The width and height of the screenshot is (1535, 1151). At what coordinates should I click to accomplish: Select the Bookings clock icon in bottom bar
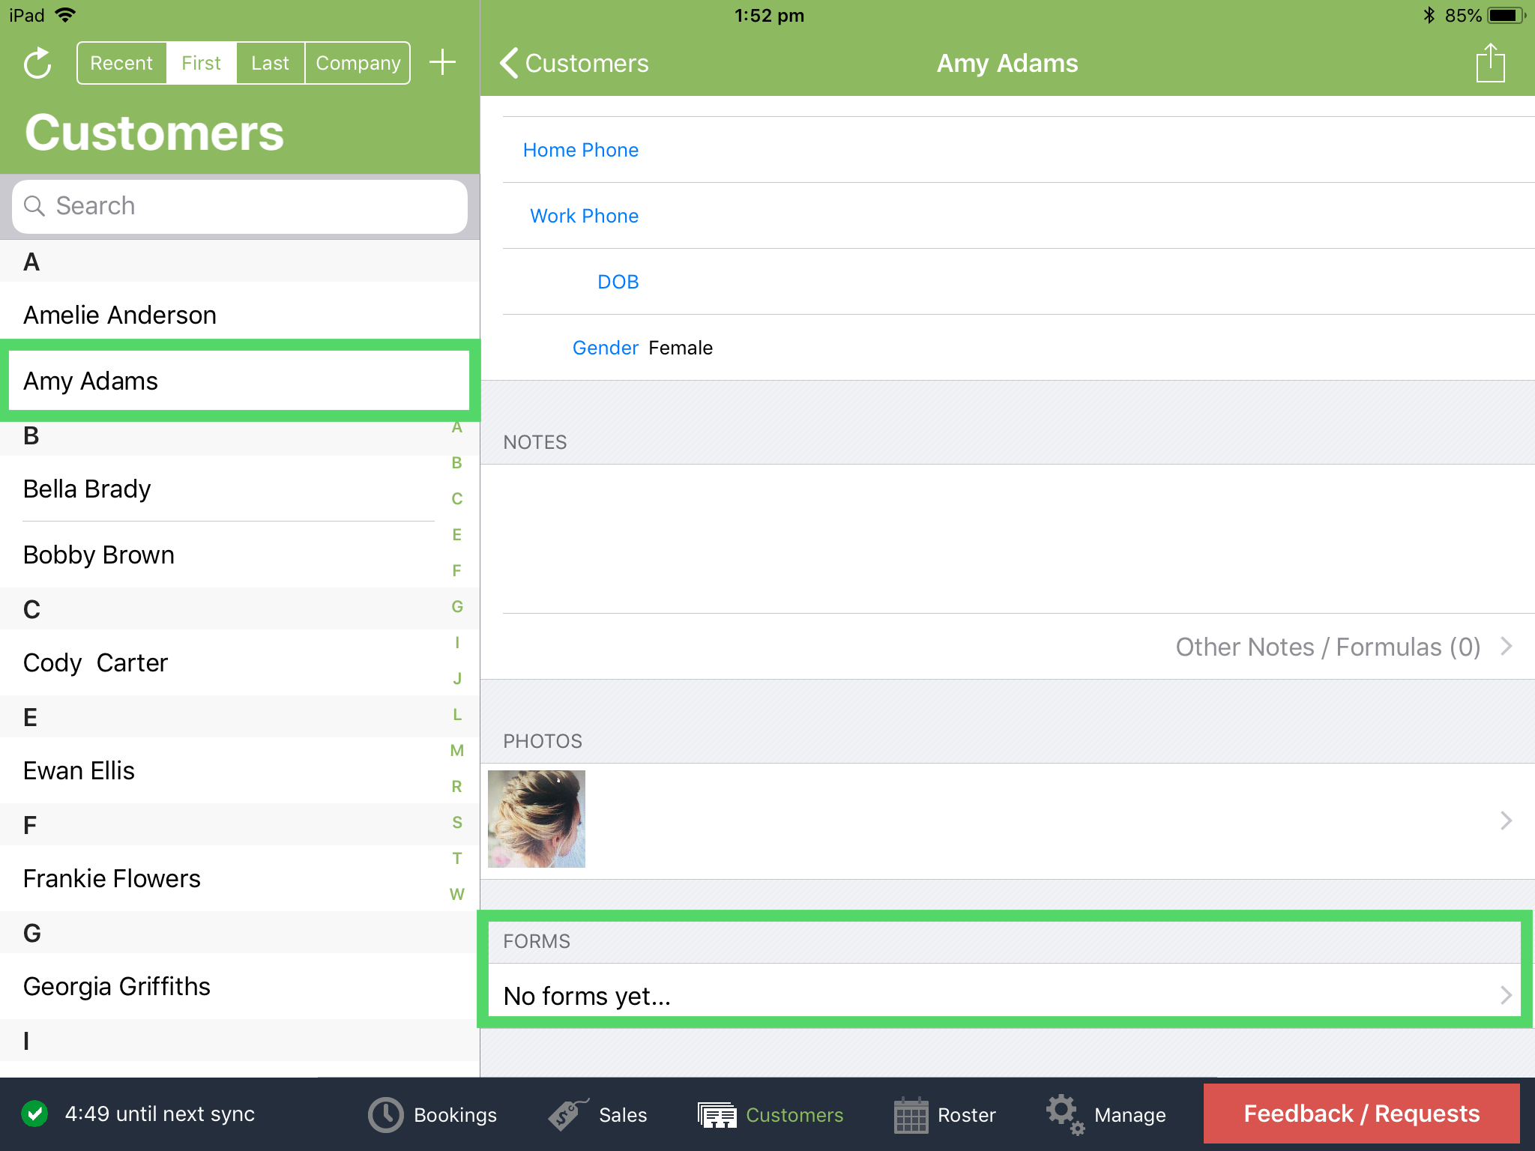click(384, 1114)
